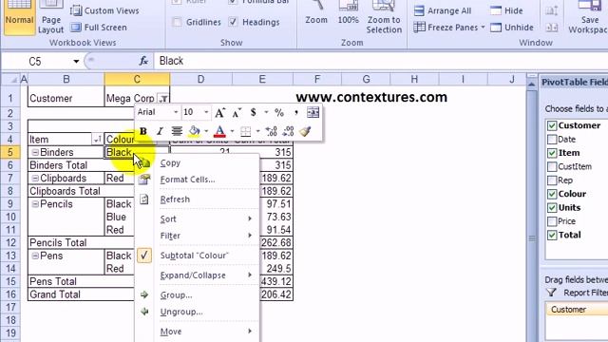The image size is (608, 342).
Task: Click Arrange All windows
Action: pyautogui.click(x=443, y=10)
